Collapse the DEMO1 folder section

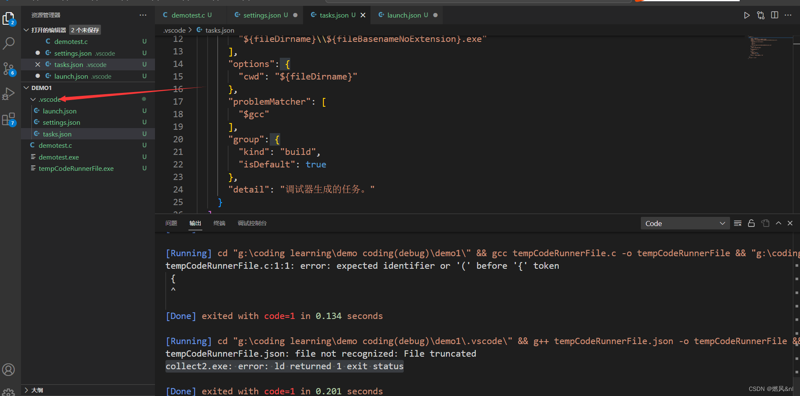(26, 88)
